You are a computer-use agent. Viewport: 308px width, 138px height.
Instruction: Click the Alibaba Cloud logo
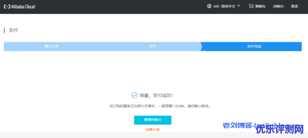click(x=19, y=7)
